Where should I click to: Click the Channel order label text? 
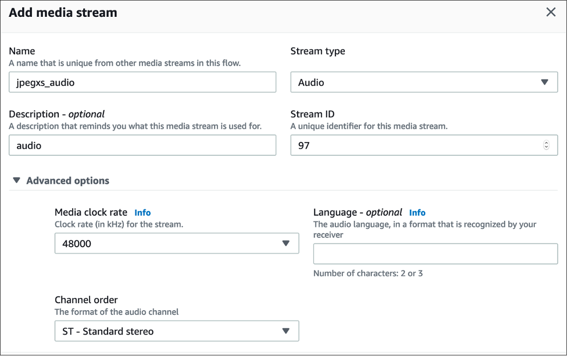tap(86, 300)
